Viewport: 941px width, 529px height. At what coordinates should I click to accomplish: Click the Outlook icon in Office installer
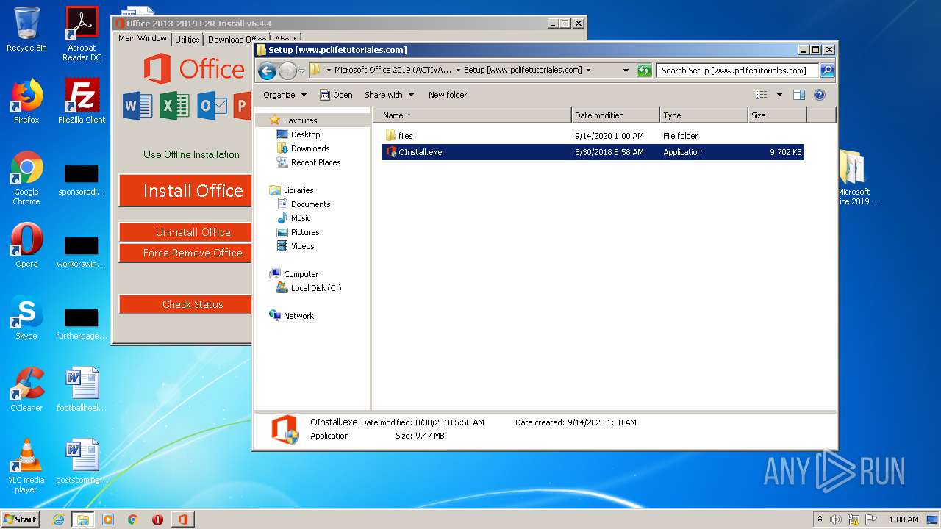coord(212,107)
